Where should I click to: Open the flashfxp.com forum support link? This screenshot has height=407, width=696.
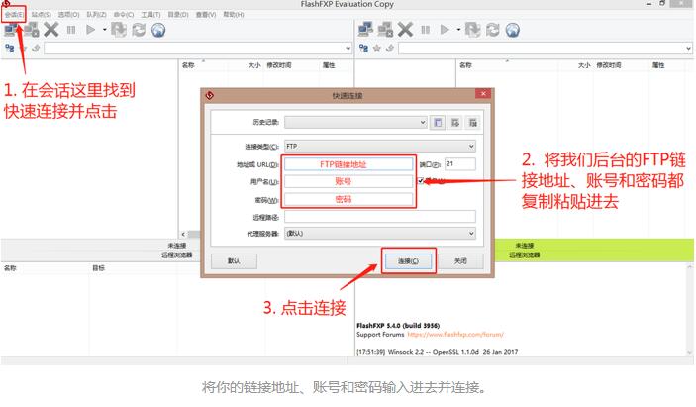click(x=455, y=334)
